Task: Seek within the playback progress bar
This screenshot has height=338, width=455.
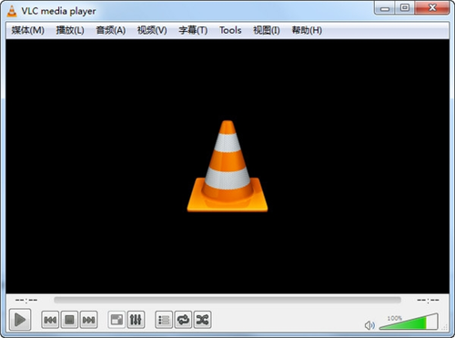Action: 227,300
